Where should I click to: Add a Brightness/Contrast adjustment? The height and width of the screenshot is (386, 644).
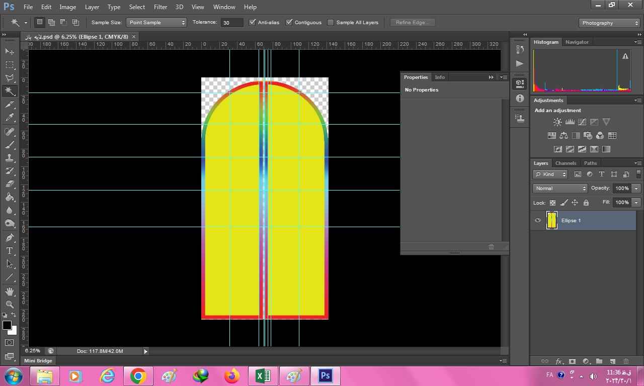pyautogui.click(x=557, y=122)
